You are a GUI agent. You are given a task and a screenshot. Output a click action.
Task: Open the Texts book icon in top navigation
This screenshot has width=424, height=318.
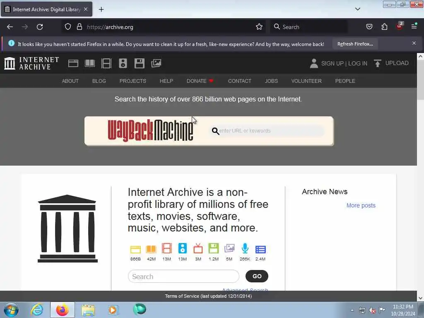90,63
